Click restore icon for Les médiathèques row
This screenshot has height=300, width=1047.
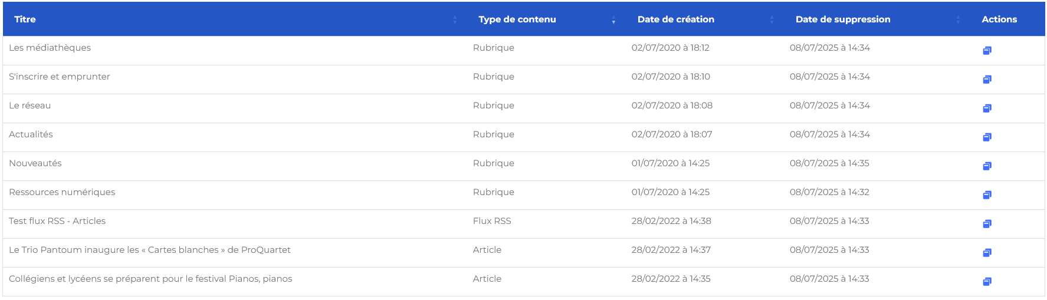pos(987,51)
